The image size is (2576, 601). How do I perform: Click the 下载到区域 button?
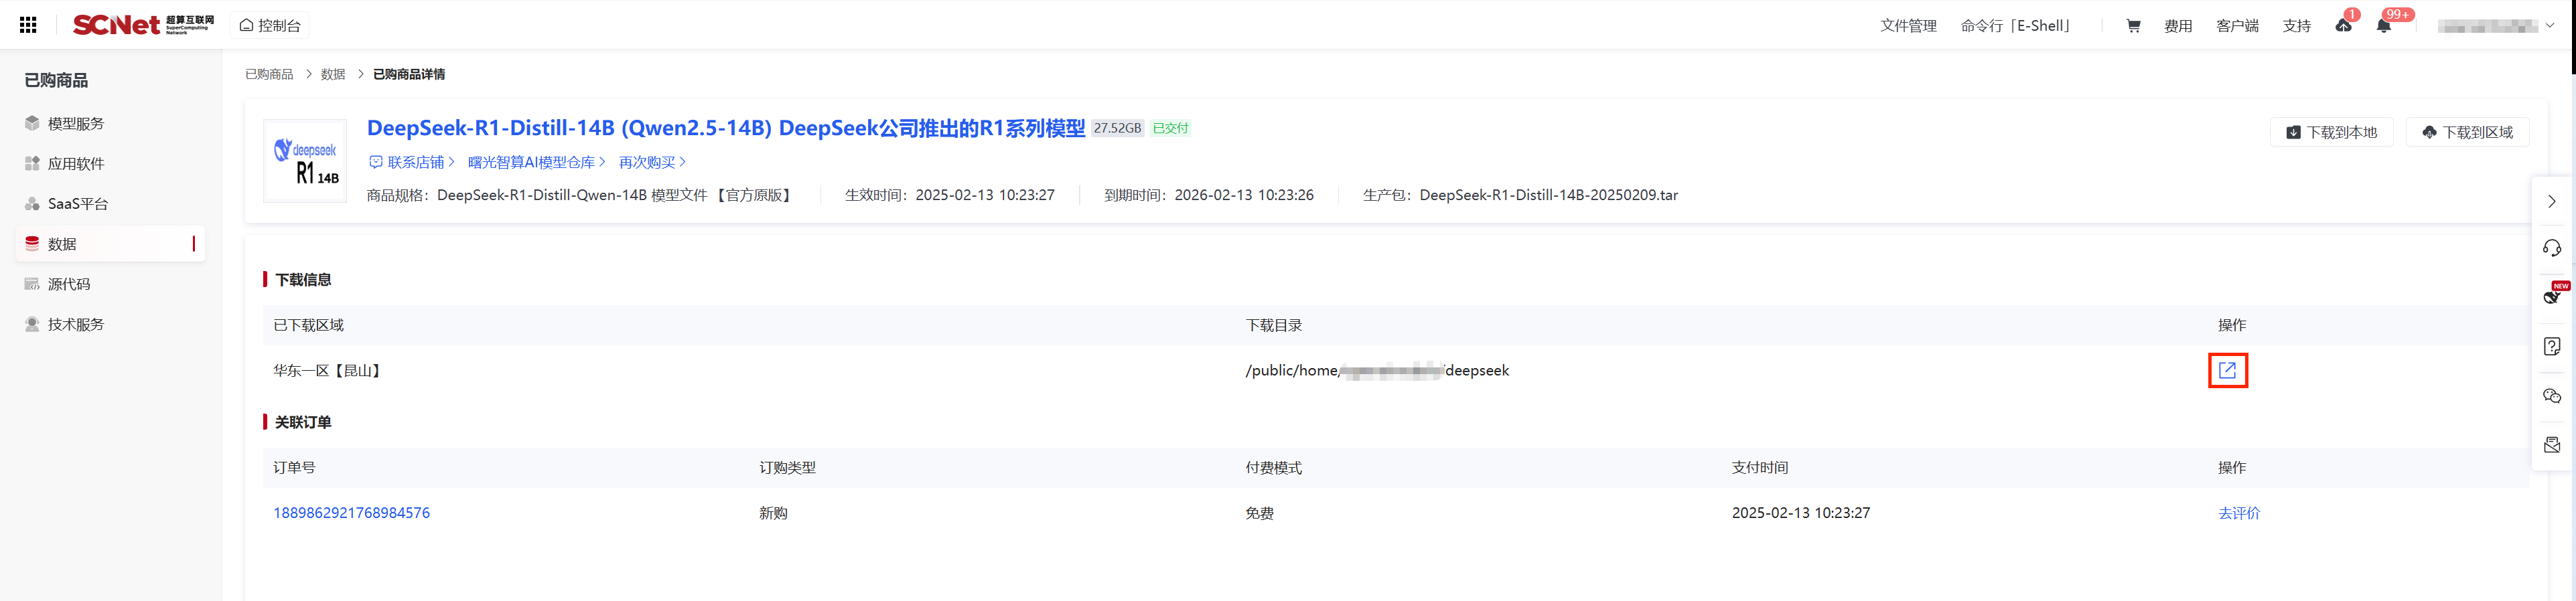click(x=2467, y=132)
